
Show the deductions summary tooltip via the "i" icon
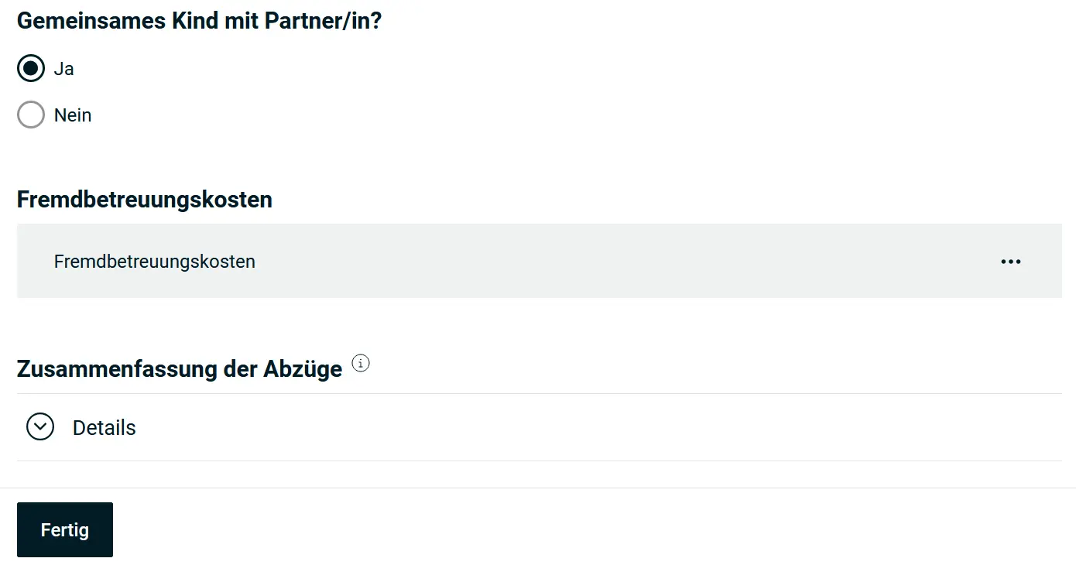pos(361,363)
